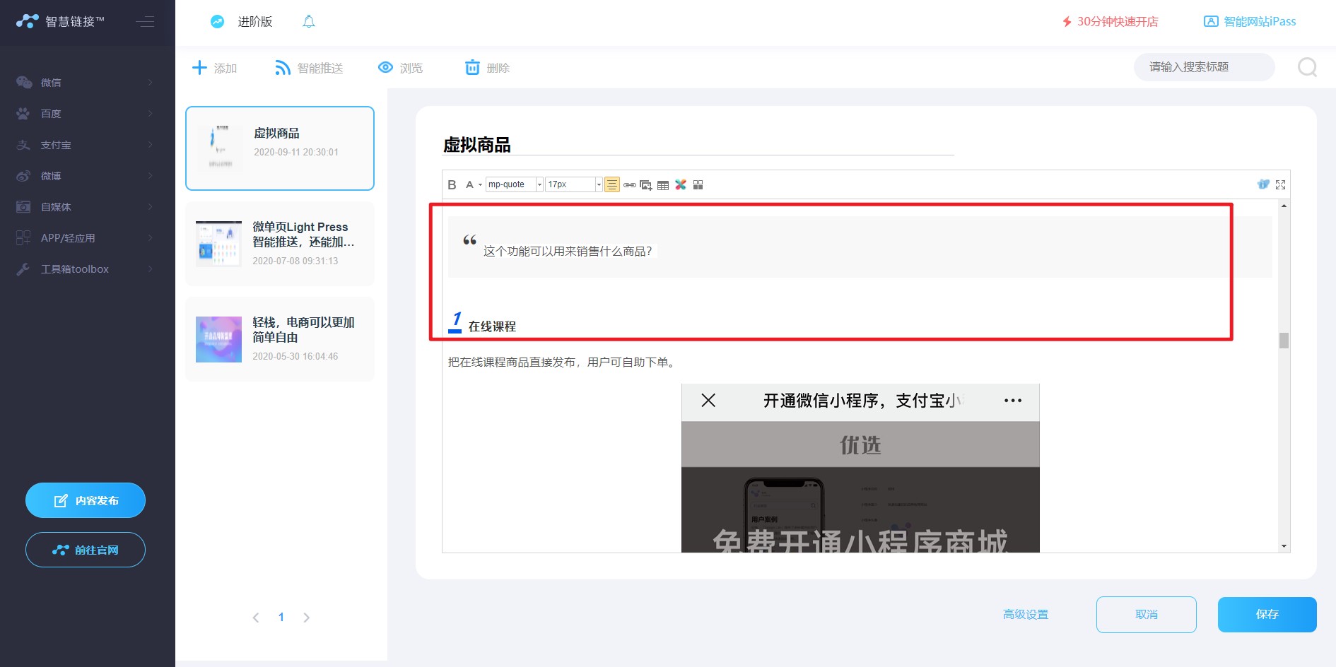Click the X icon in embedded image
The width and height of the screenshot is (1336, 667).
click(708, 401)
